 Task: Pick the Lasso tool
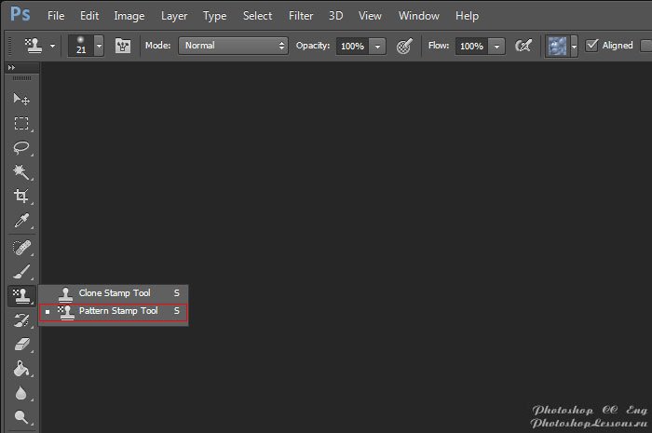point(20,148)
